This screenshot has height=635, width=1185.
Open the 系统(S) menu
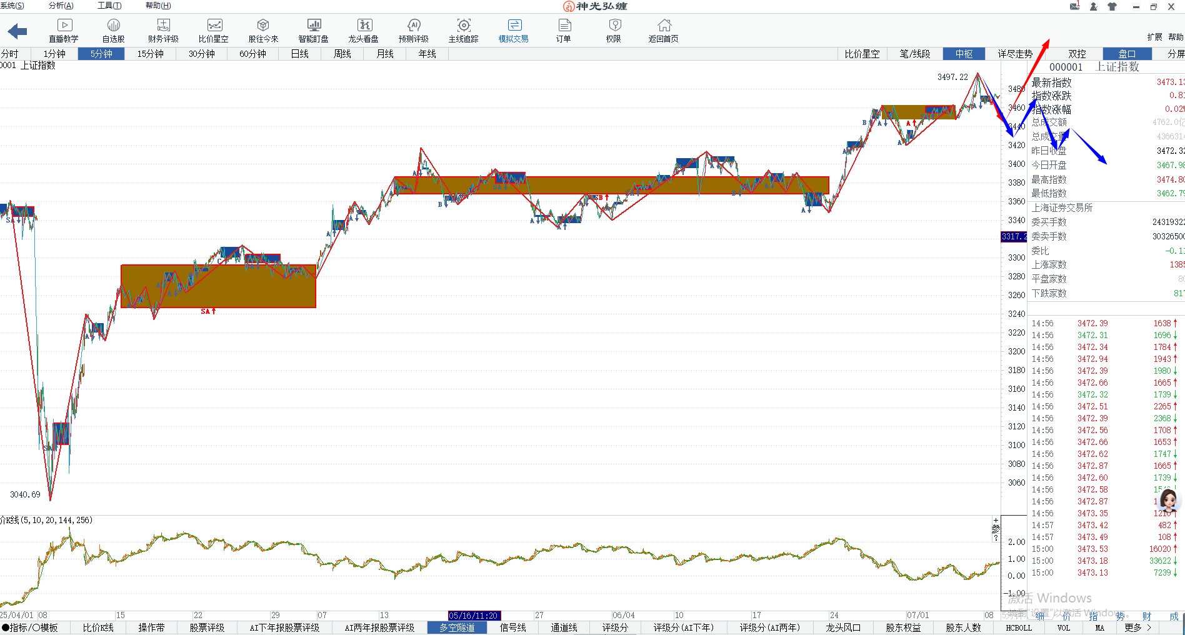click(12, 6)
